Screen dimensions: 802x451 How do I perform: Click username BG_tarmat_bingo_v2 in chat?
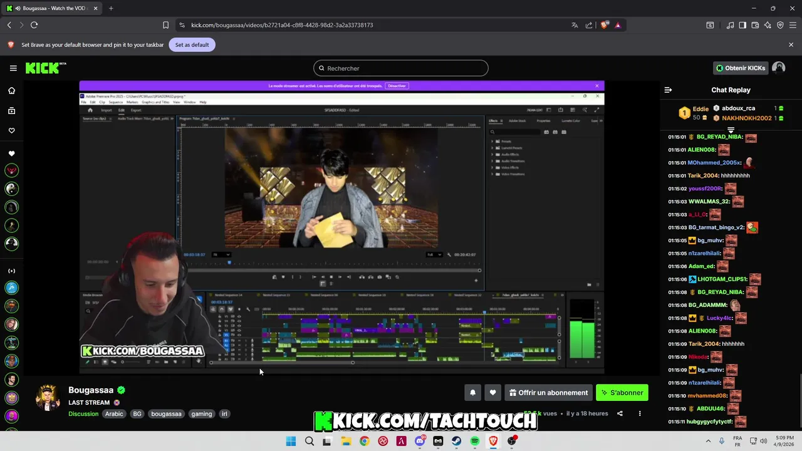pos(716,227)
